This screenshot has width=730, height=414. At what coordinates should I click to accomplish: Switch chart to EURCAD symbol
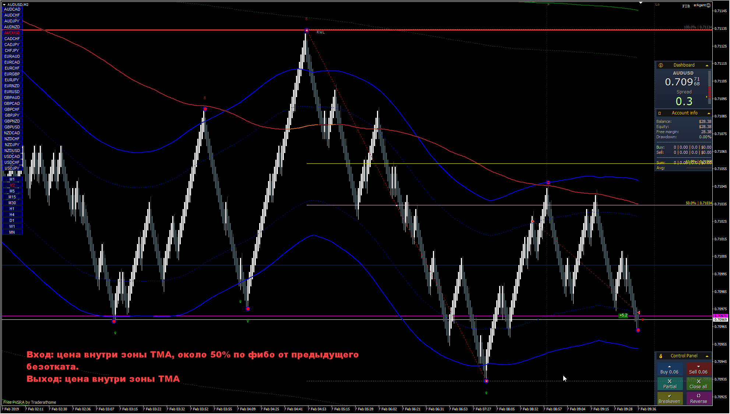(12, 63)
